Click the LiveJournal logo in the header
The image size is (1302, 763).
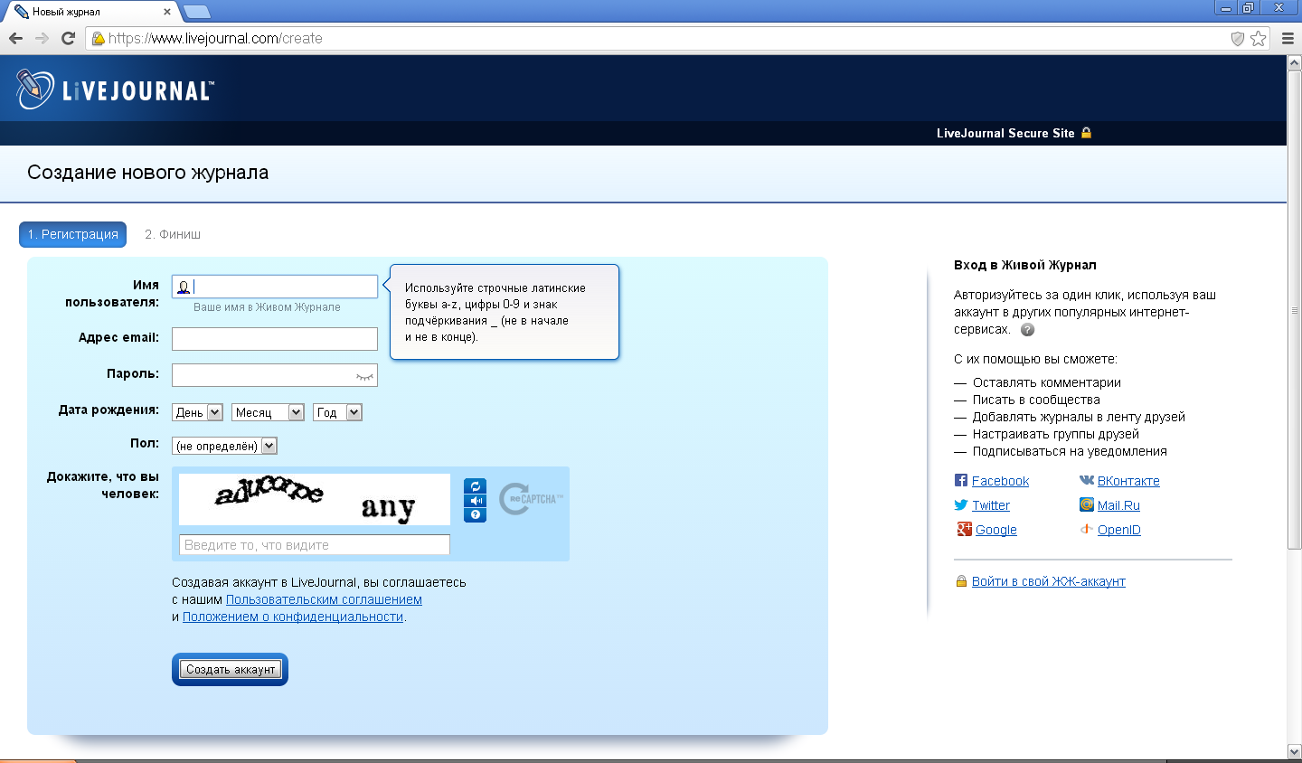pyautogui.click(x=115, y=89)
